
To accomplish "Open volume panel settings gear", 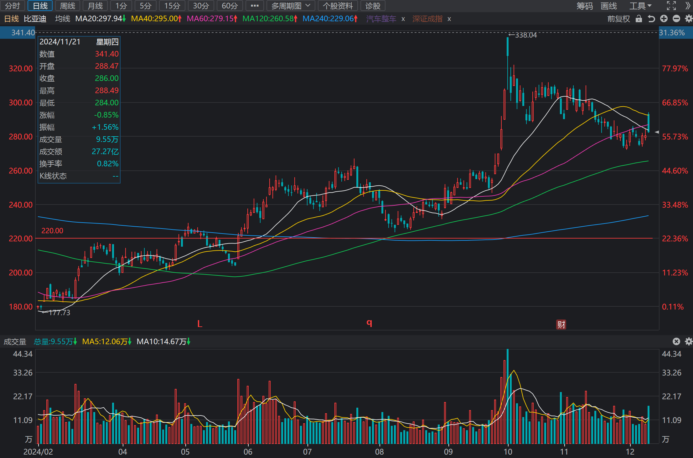I will pos(689,341).
